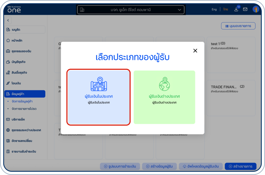Open the mail envelope icon in header

tap(245, 9)
